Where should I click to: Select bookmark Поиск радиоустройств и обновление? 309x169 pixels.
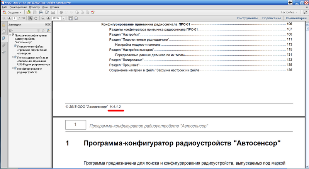[33, 61]
